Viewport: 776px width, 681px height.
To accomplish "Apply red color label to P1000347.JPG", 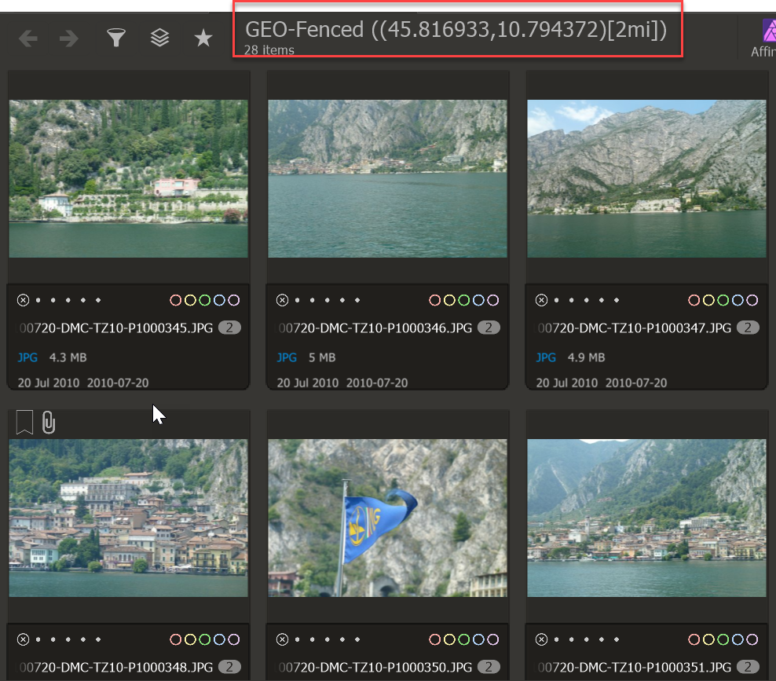I will [694, 300].
